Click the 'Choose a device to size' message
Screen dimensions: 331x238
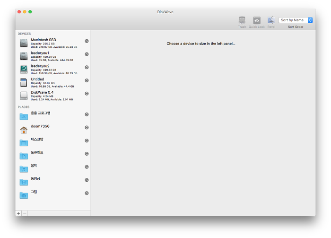[201, 44]
